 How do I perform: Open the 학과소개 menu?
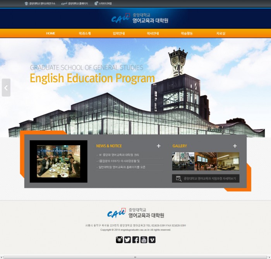84,33
